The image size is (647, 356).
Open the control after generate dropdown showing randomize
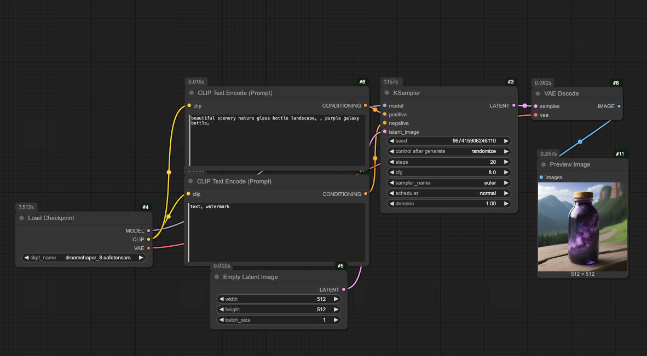tap(449, 151)
